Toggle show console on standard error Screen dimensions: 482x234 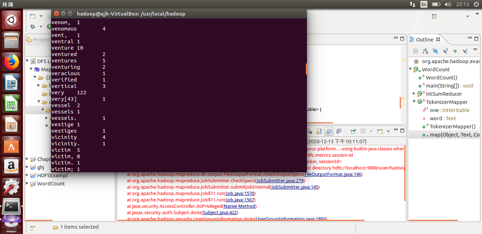(x=339, y=131)
